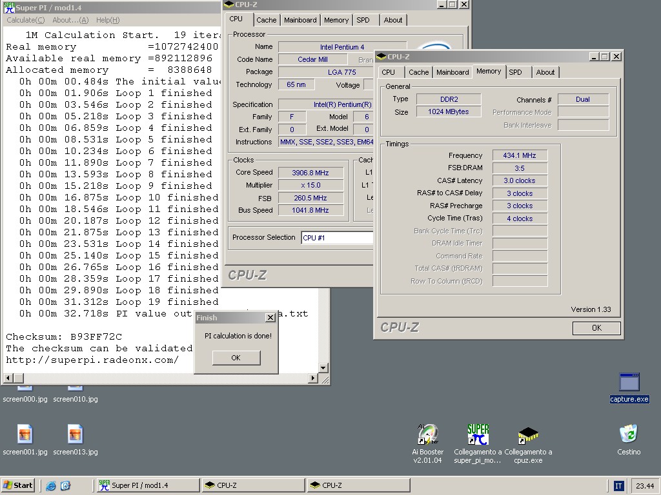Click the Bus Speed 1041.8 MHz field
Image resolution: width=661 pixels, height=495 pixels.
310,210
